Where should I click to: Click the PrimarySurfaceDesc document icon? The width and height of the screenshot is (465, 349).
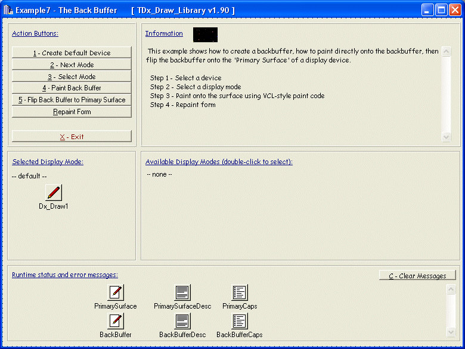[x=182, y=293]
